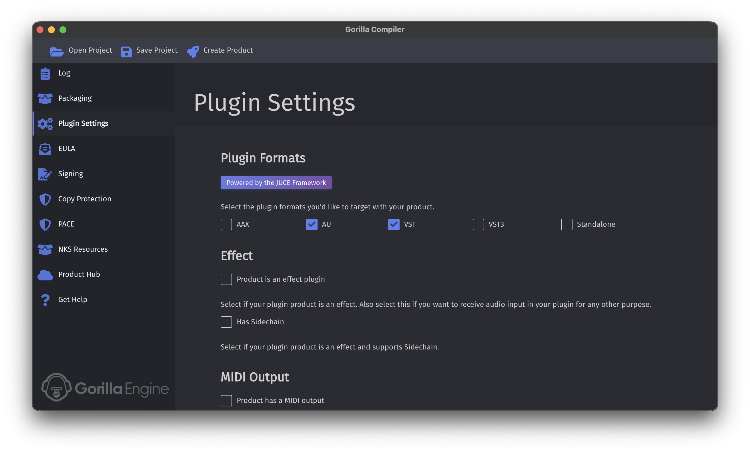The height and width of the screenshot is (453, 750).
Task: Open the Get Help label
Action: coord(73,300)
